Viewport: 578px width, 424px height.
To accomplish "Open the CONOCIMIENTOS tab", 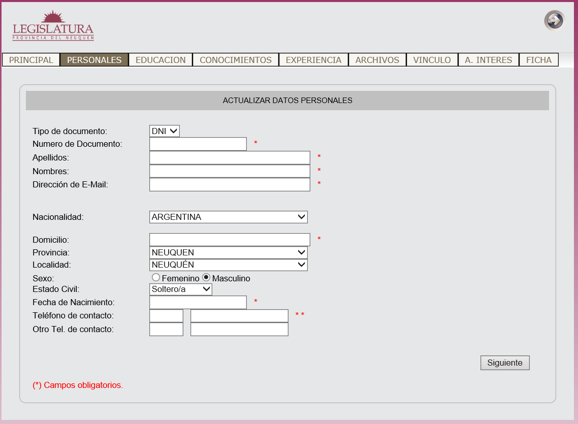I will pos(236,60).
